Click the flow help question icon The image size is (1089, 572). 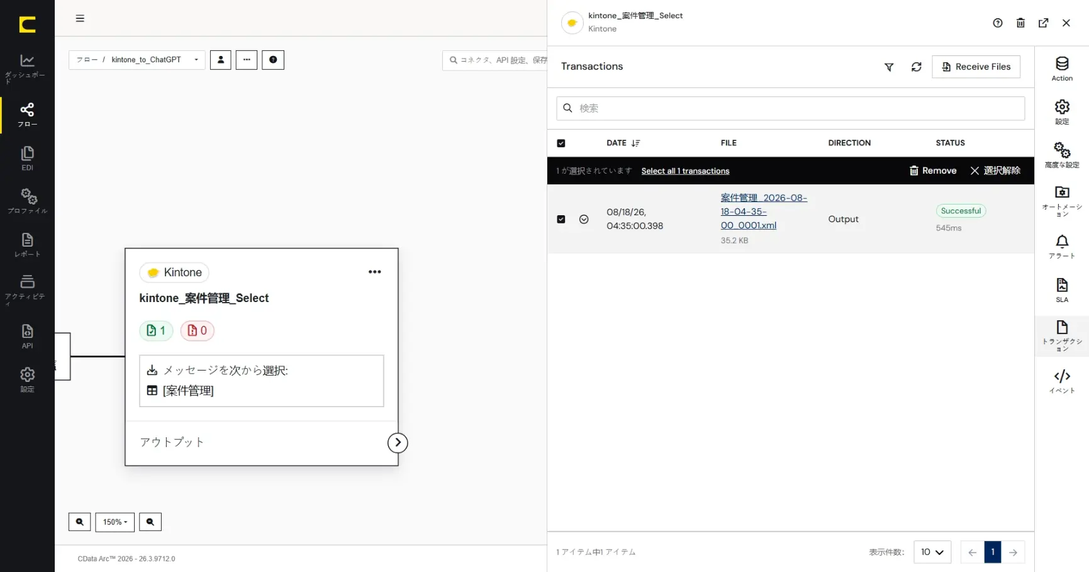pos(273,60)
